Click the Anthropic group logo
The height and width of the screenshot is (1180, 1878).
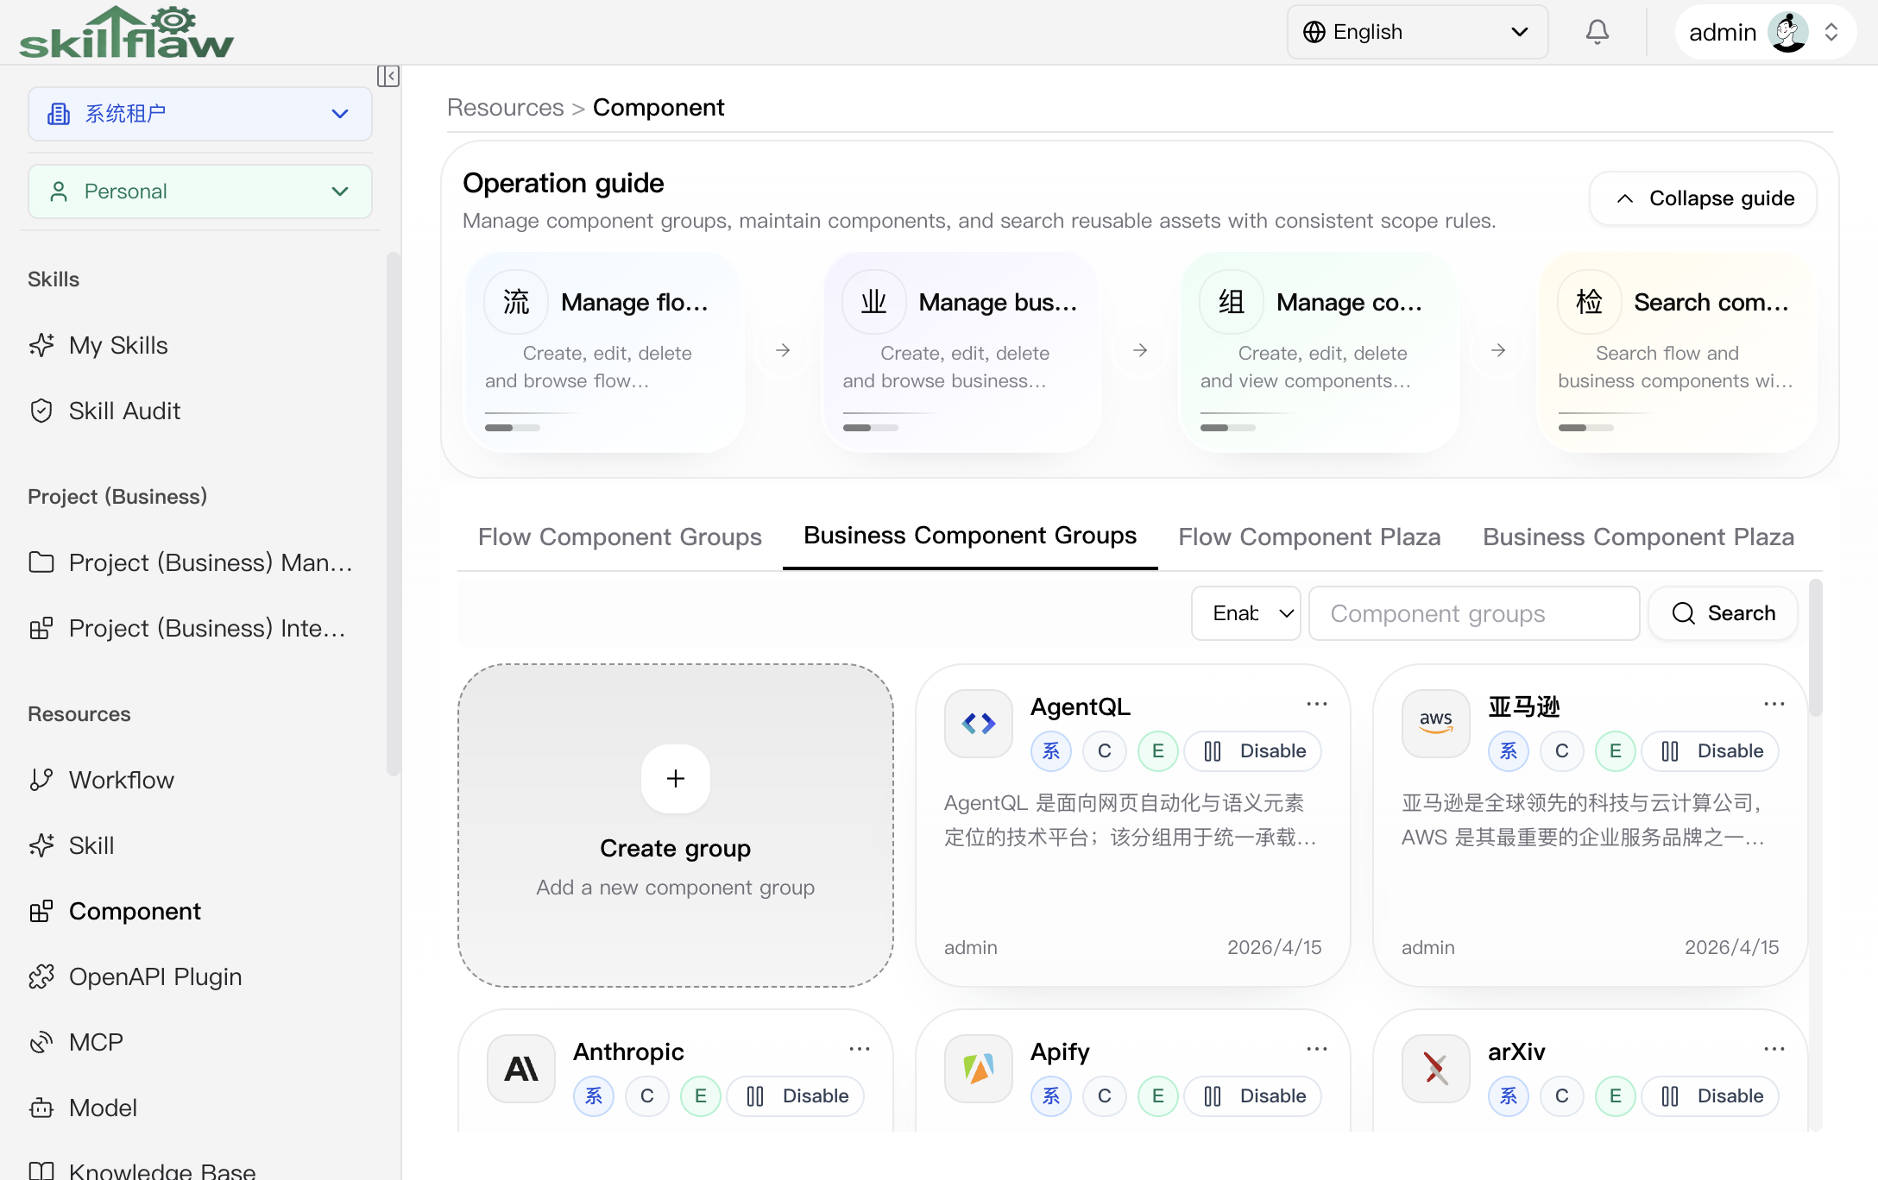[x=521, y=1069]
